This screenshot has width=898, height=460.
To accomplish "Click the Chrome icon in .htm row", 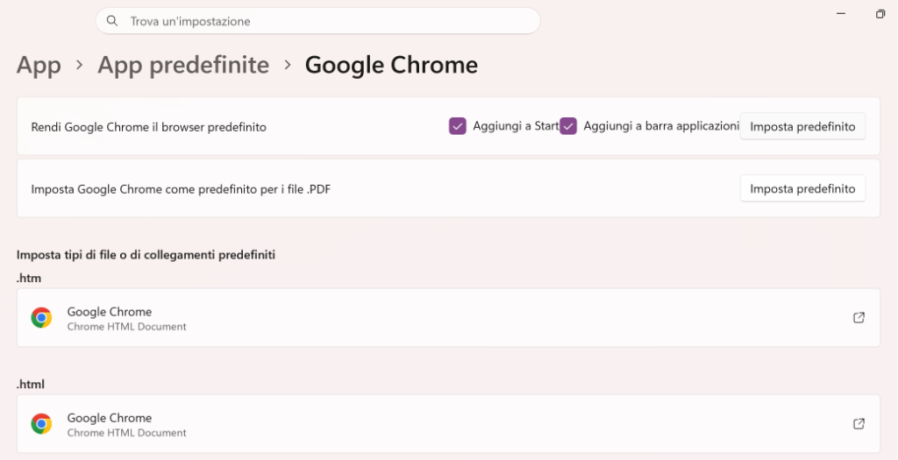I will click(41, 317).
